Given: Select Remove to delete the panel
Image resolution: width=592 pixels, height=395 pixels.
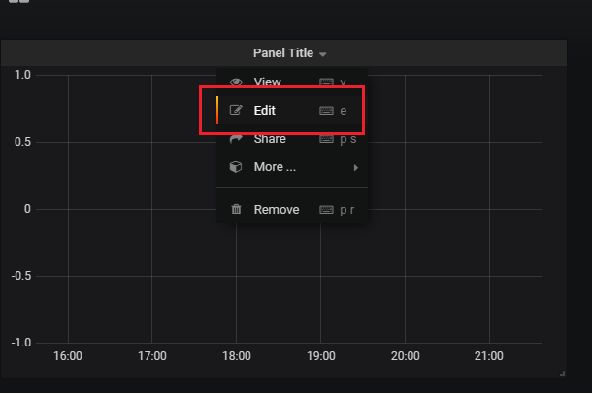Looking at the screenshot, I should pos(277,209).
